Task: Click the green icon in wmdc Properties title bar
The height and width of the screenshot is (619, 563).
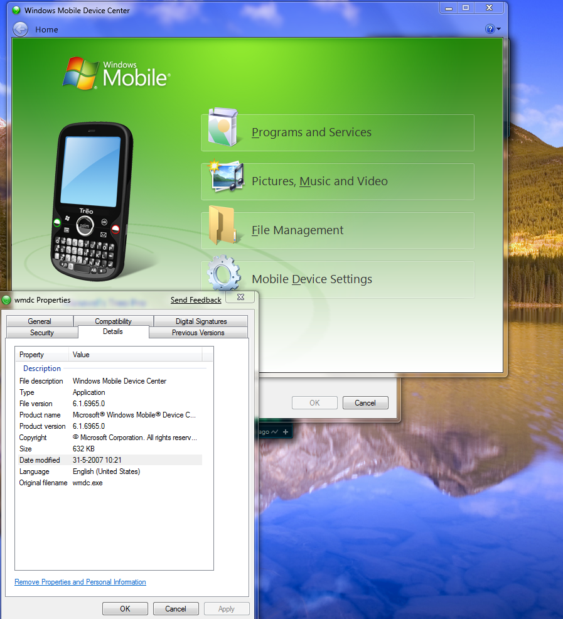Action: (6, 300)
